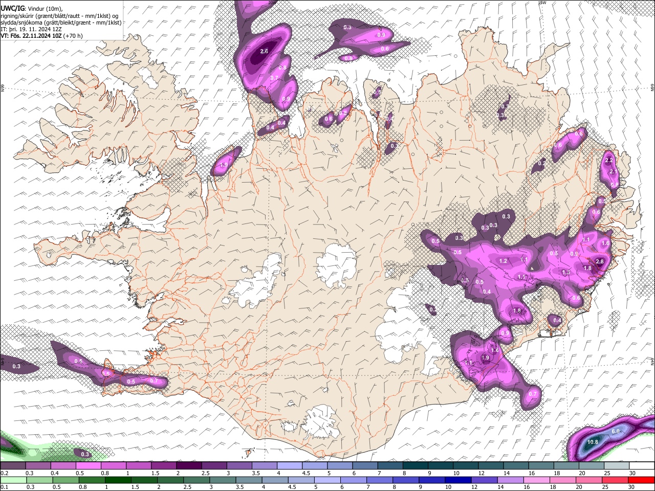Click the 10.8 precipitation value in the southeast ocean
This screenshot has height=491, width=655.
(x=593, y=442)
